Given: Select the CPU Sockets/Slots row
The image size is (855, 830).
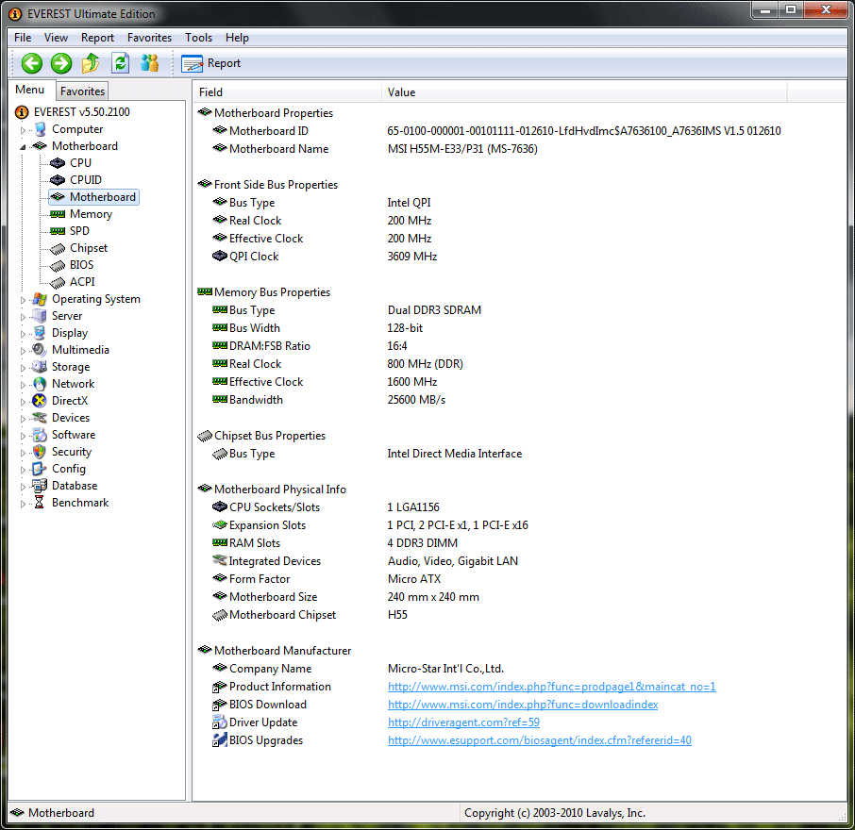Looking at the screenshot, I should pyautogui.click(x=326, y=507).
